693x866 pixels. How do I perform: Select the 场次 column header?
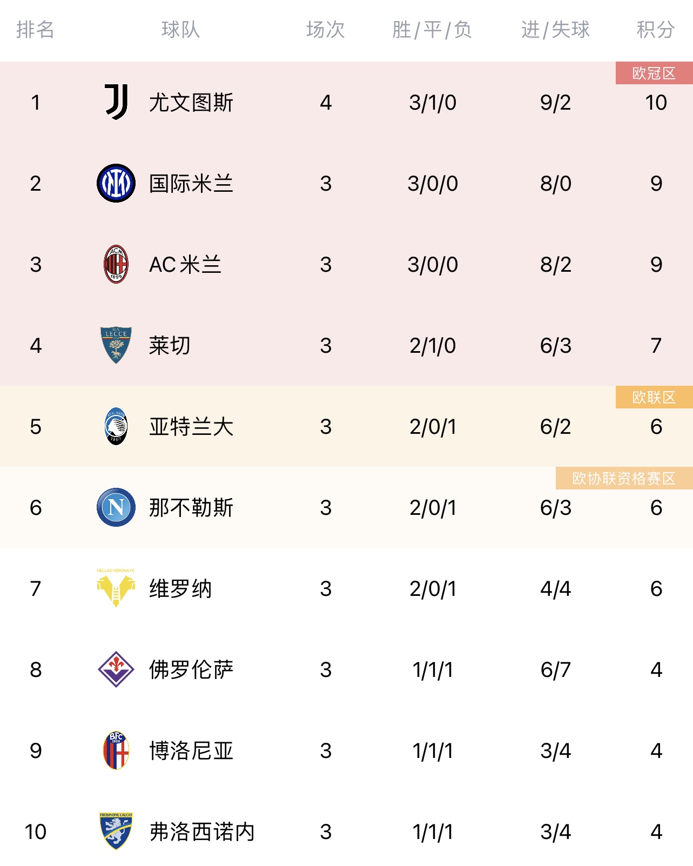(x=325, y=30)
